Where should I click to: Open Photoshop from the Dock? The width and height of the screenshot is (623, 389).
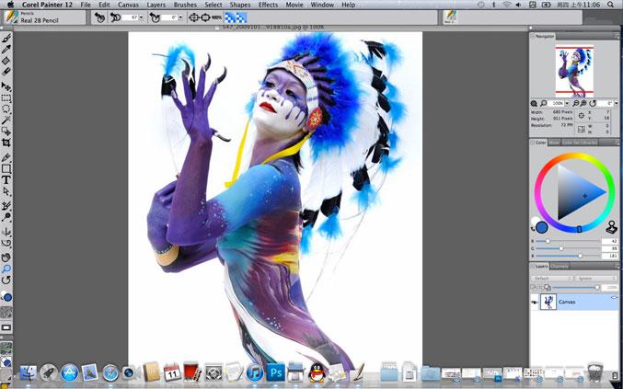pyautogui.click(x=274, y=372)
